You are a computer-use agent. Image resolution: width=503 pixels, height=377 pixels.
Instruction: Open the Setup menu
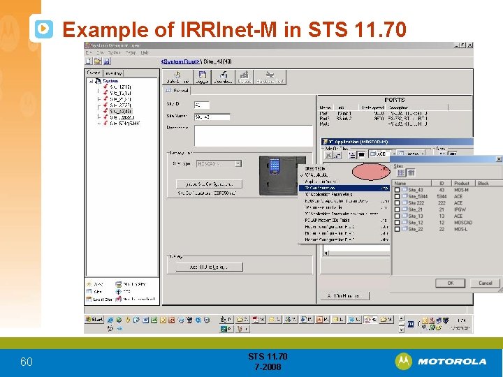(x=130, y=52)
